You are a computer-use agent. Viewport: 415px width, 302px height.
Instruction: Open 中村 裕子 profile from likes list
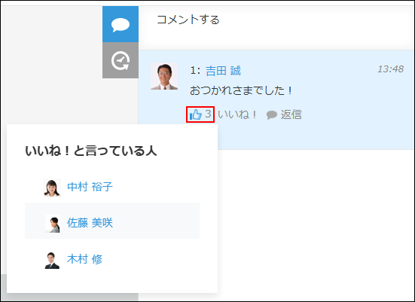point(90,187)
